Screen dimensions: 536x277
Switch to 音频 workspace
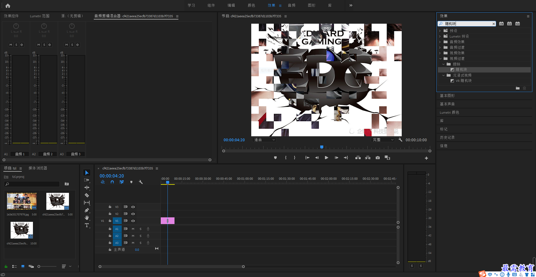[x=291, y=5]
